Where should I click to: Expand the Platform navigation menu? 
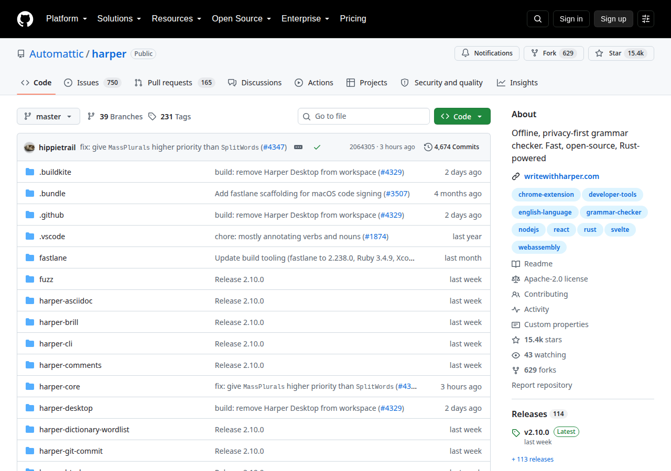click(x=66, y=19)
